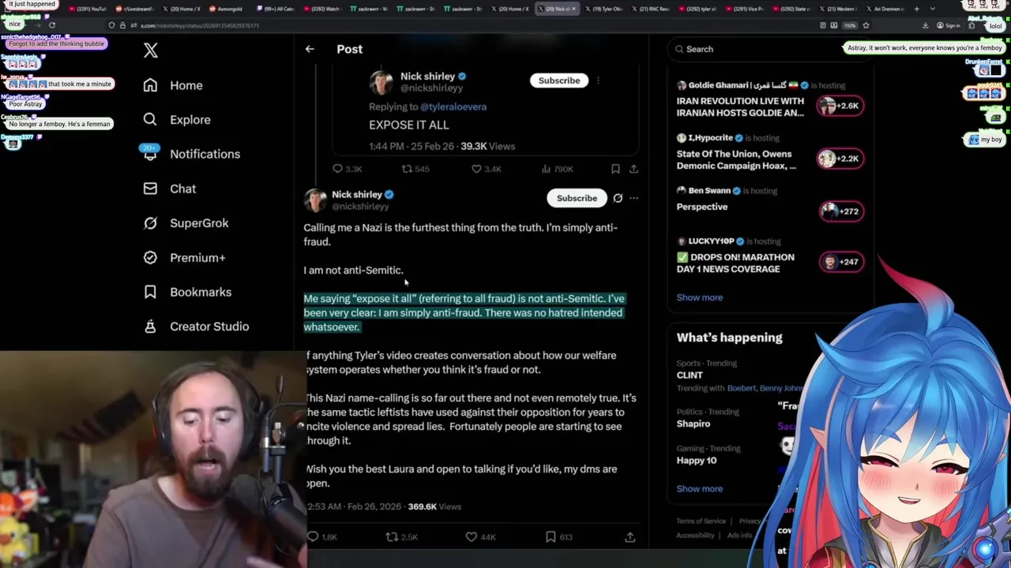Open Notifications in the sidebar
Image resolution: width=1011 pixels, height=568 pixels.
click(190, 154)
